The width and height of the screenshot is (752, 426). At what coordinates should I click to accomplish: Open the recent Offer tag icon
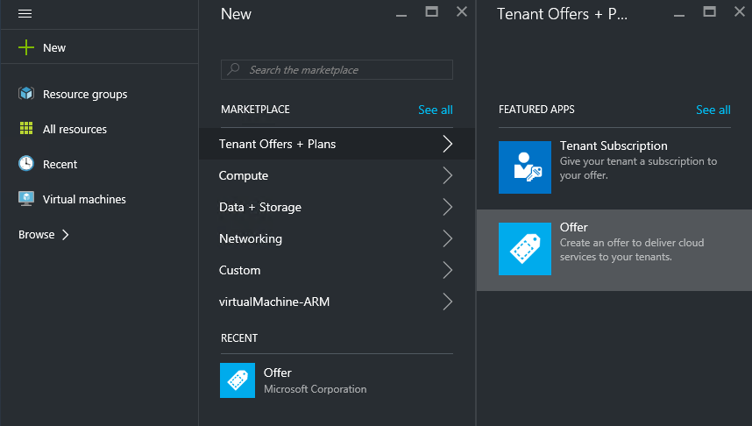pos(238,380)
